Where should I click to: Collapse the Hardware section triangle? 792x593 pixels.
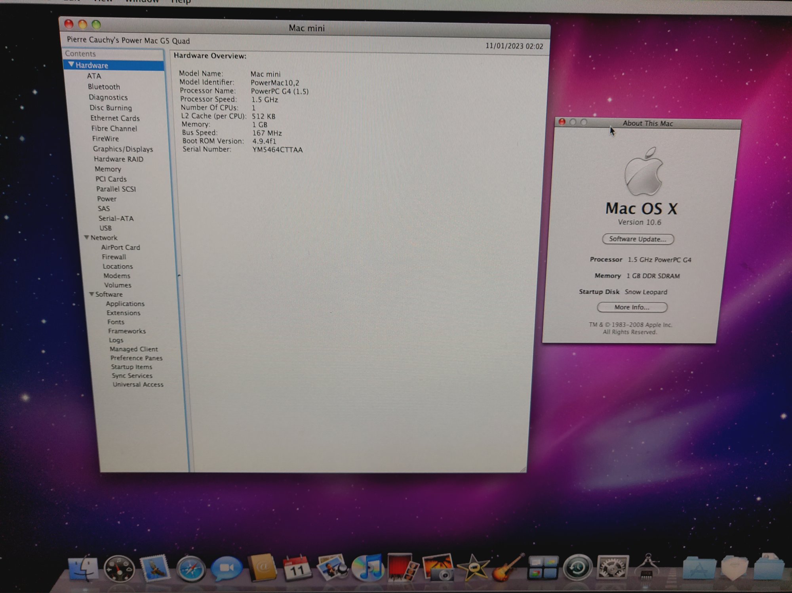(71, 65)
